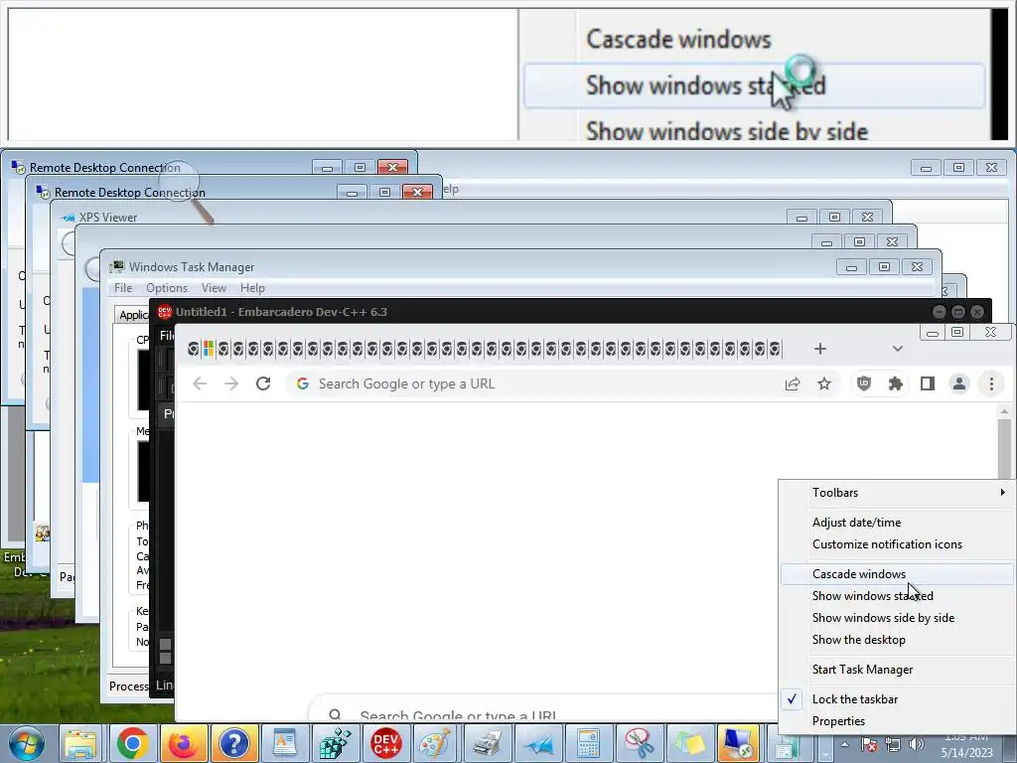Open Help menu in Windows Task Manager

point(252,288)
